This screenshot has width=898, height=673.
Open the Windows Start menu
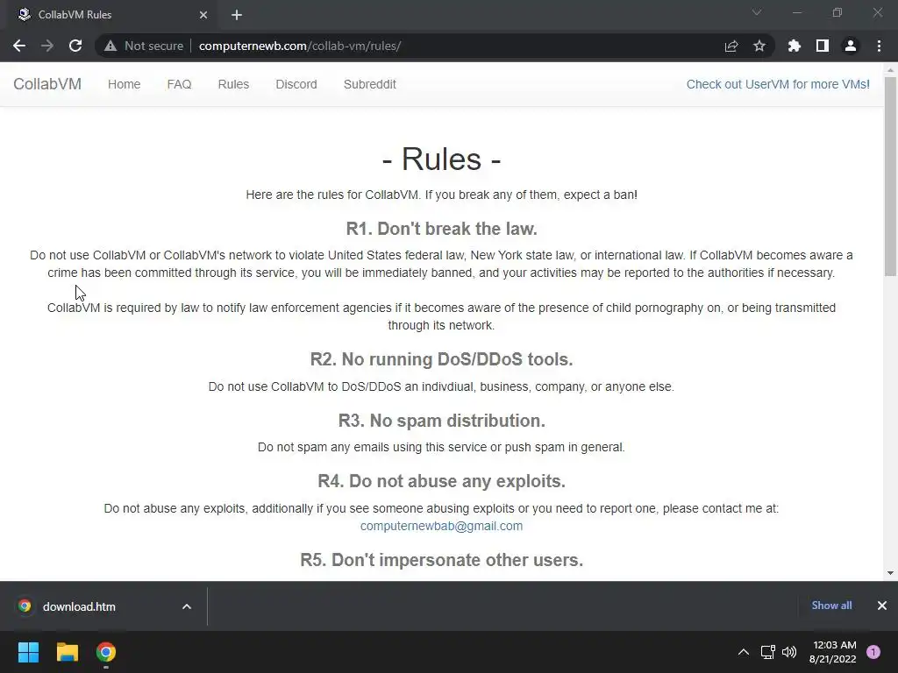coord(28,652)
